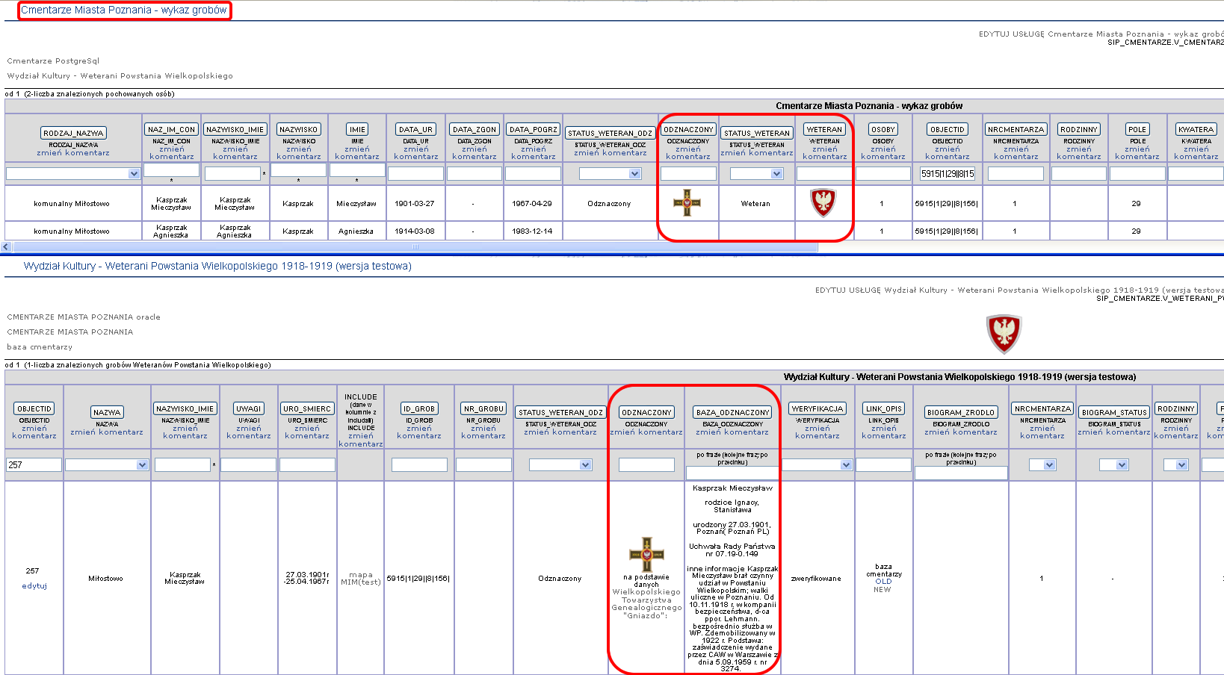The image size is (1224, 675).
Task: Open the 'mapa MIM(test)' link
Action: 360,579
